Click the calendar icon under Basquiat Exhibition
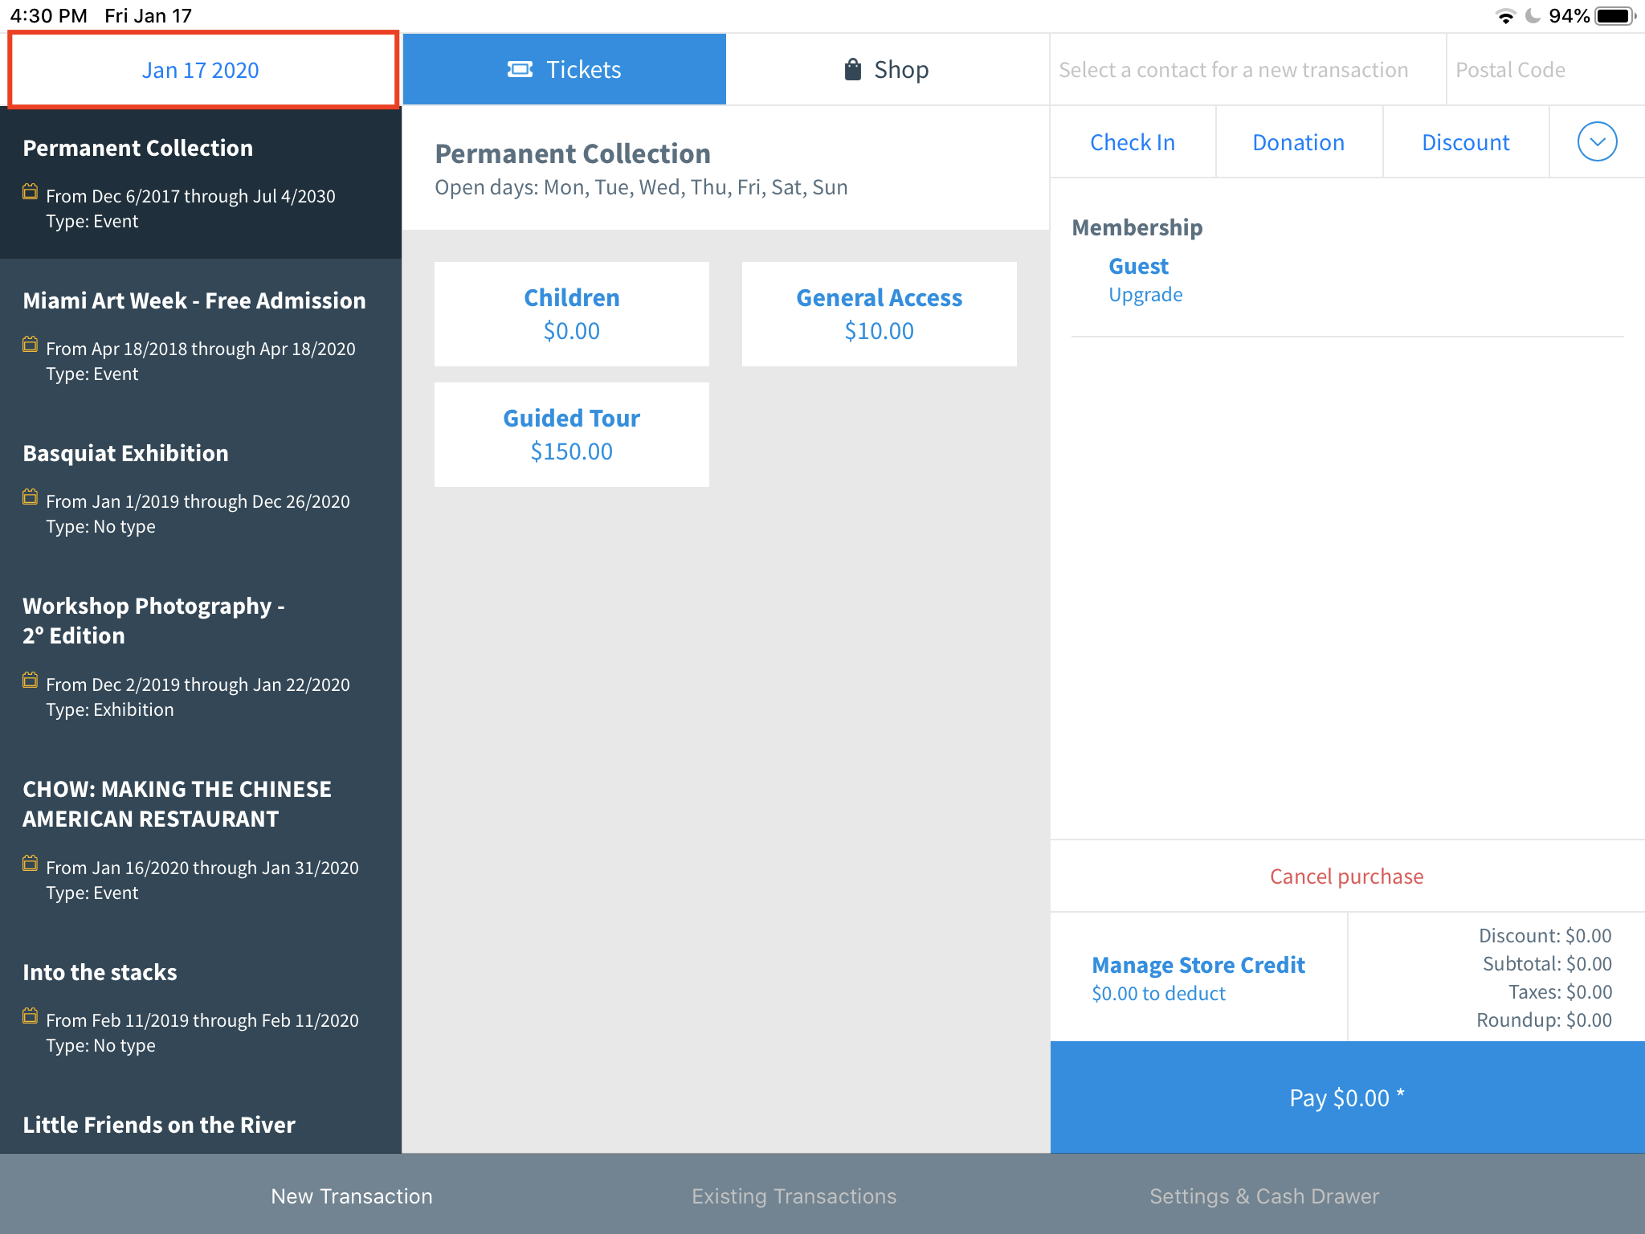The width and height of the screenshot is (1645, 1234). click(x=31, y=496)
